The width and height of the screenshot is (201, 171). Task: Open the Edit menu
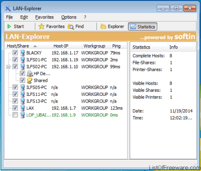tap(24, 17)
